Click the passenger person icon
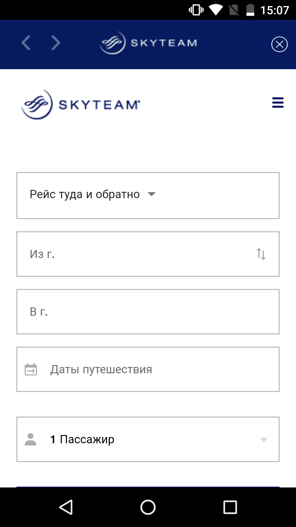The image size is (296, 527). (x=30, y=439)
